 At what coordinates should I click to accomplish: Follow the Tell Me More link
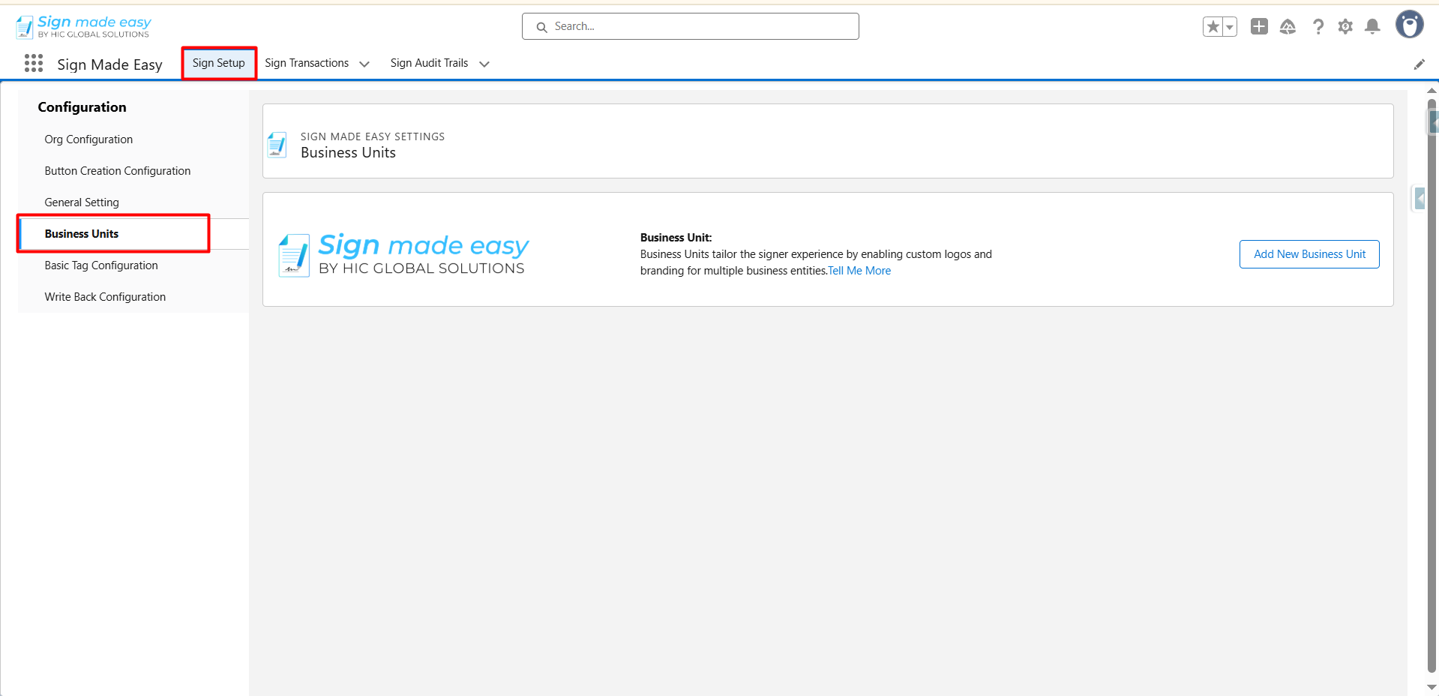859,271
